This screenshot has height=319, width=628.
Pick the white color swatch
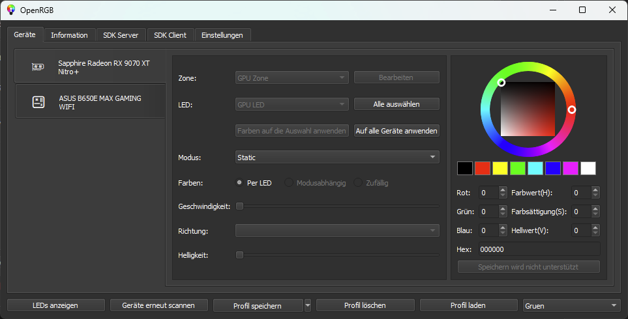588,169
